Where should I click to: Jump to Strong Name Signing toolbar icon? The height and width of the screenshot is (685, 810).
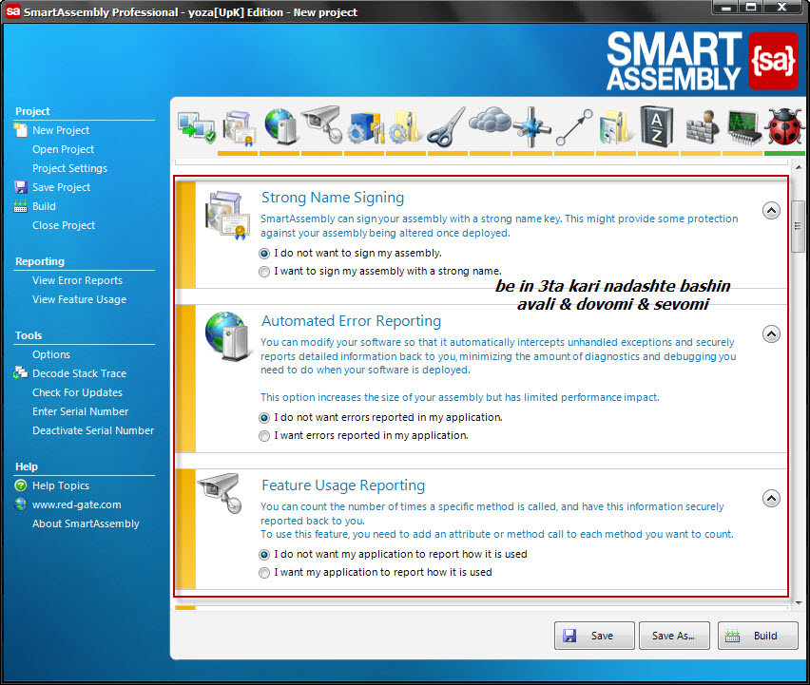pos(240,127)
